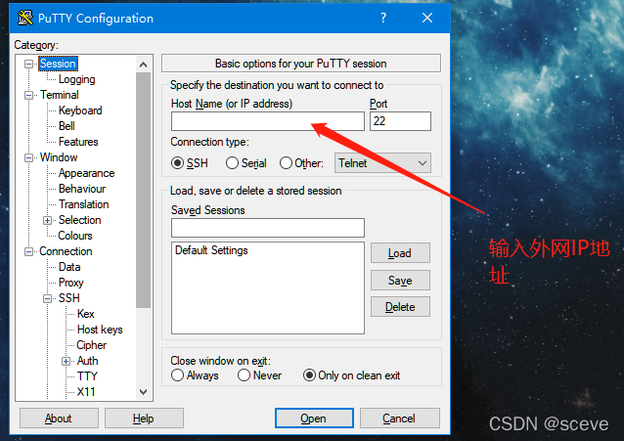Open the TTY category
Image resolution: width=624 pixels, height=441 pixels.
coord(87,376)
